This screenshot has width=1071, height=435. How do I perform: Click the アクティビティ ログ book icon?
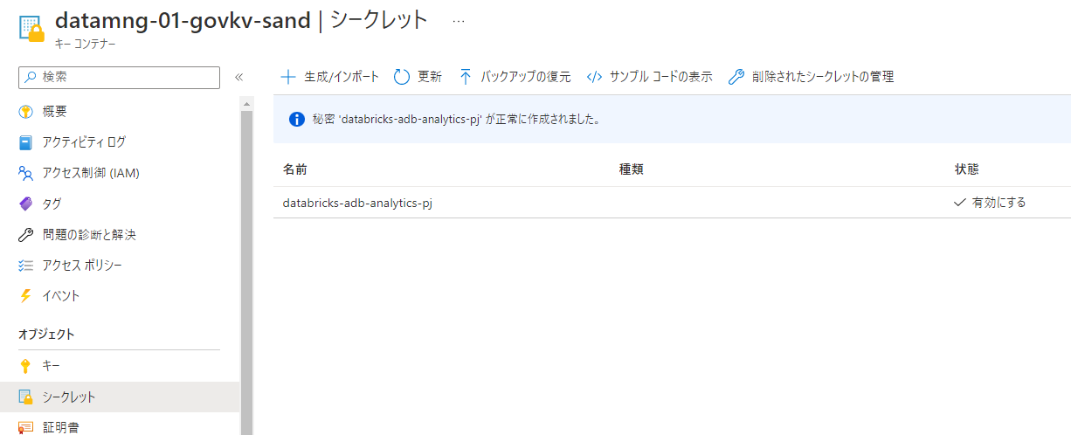click(25, 142)
